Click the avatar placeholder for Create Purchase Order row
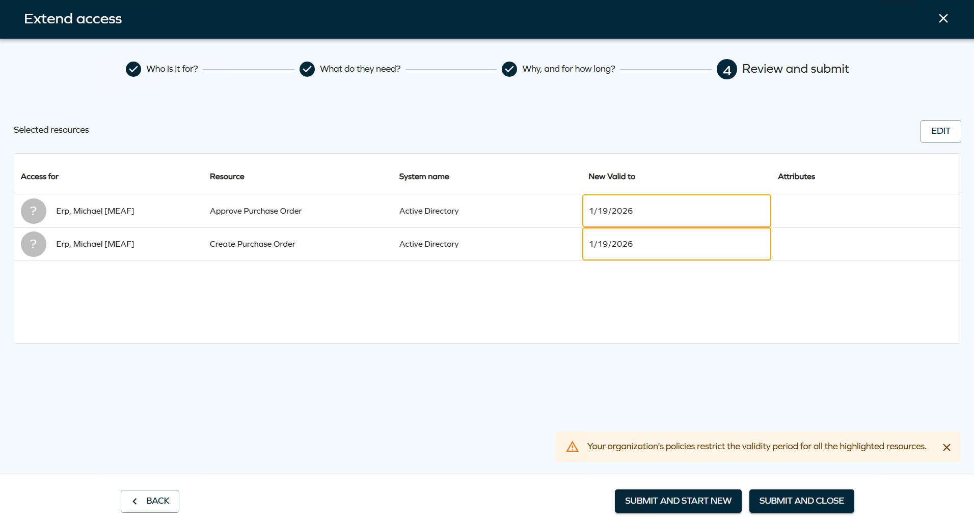 click(33, 244)
